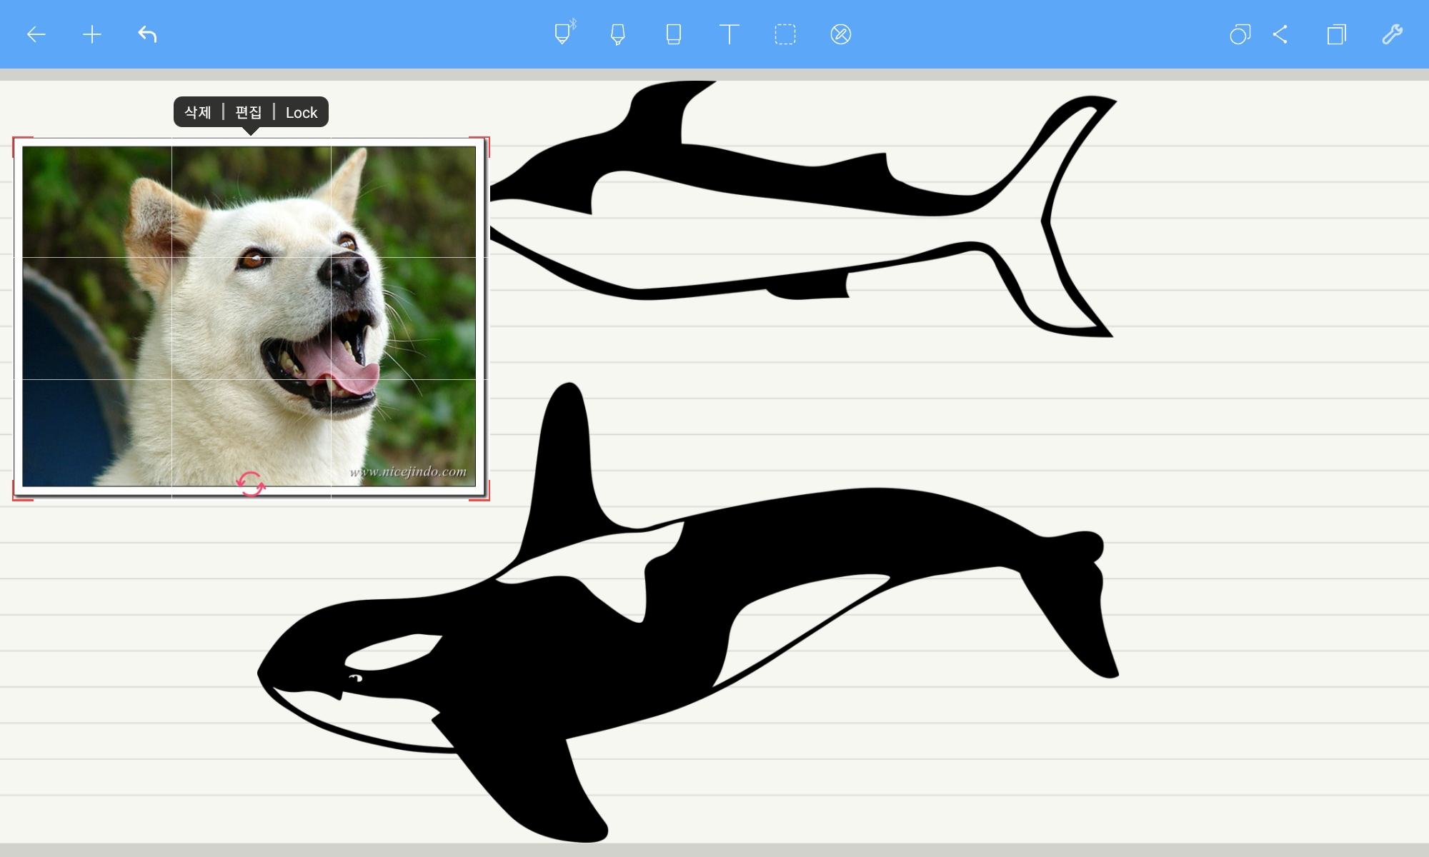Click the pink rotate handle below image
1429x857 pixels.
pyautogui.click(x=251, y=484)
